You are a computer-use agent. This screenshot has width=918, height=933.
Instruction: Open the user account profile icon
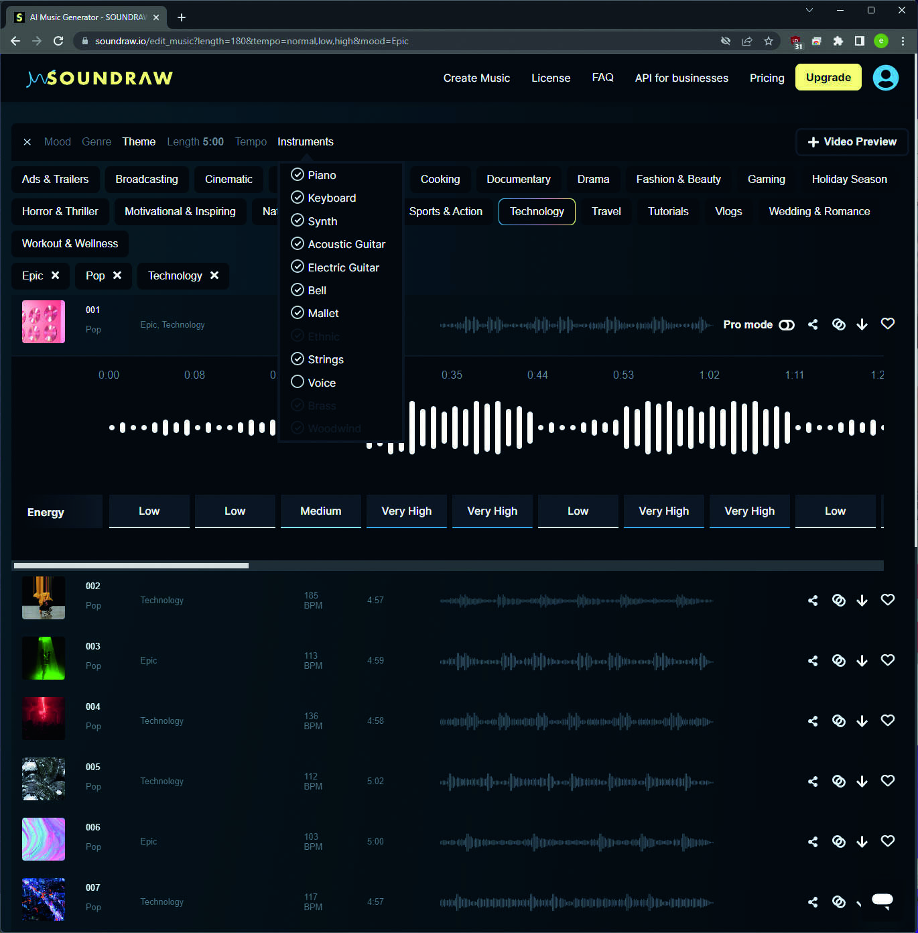click(x=885, y=78)
